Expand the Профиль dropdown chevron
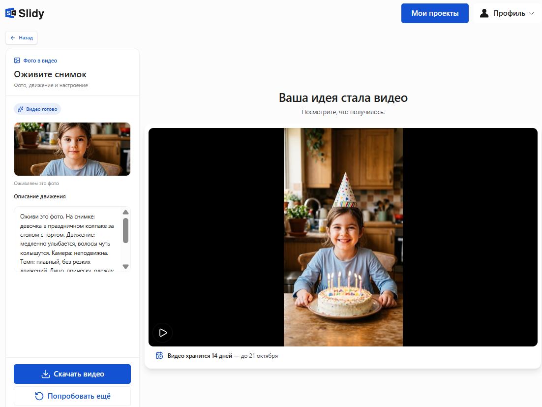 [x=532, y=13]
